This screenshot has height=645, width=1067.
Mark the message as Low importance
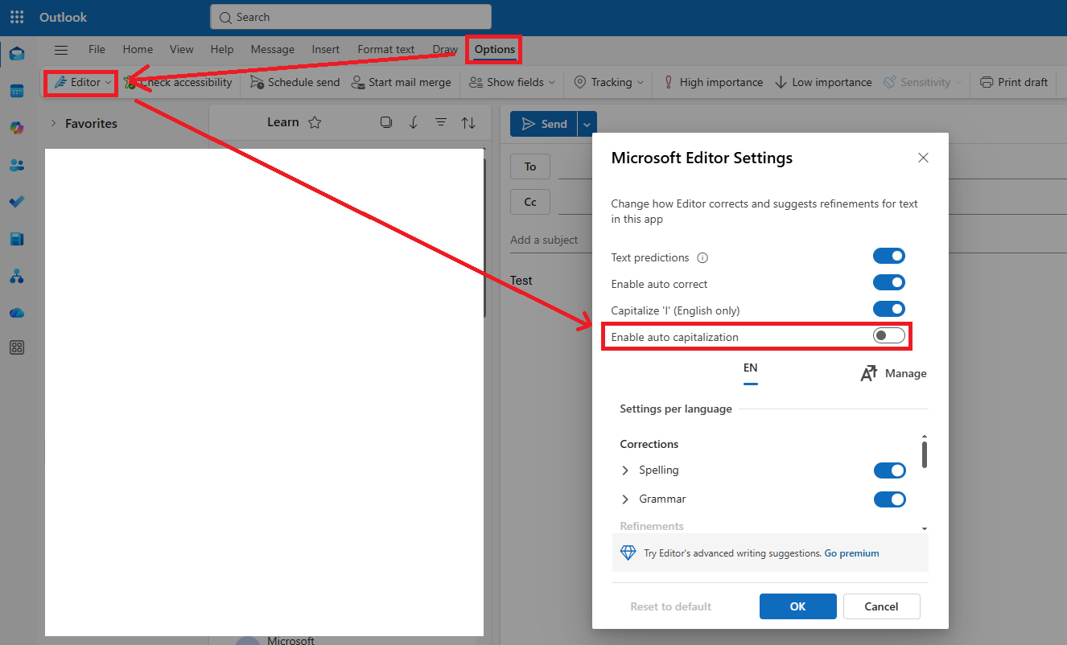click(823, 82)
